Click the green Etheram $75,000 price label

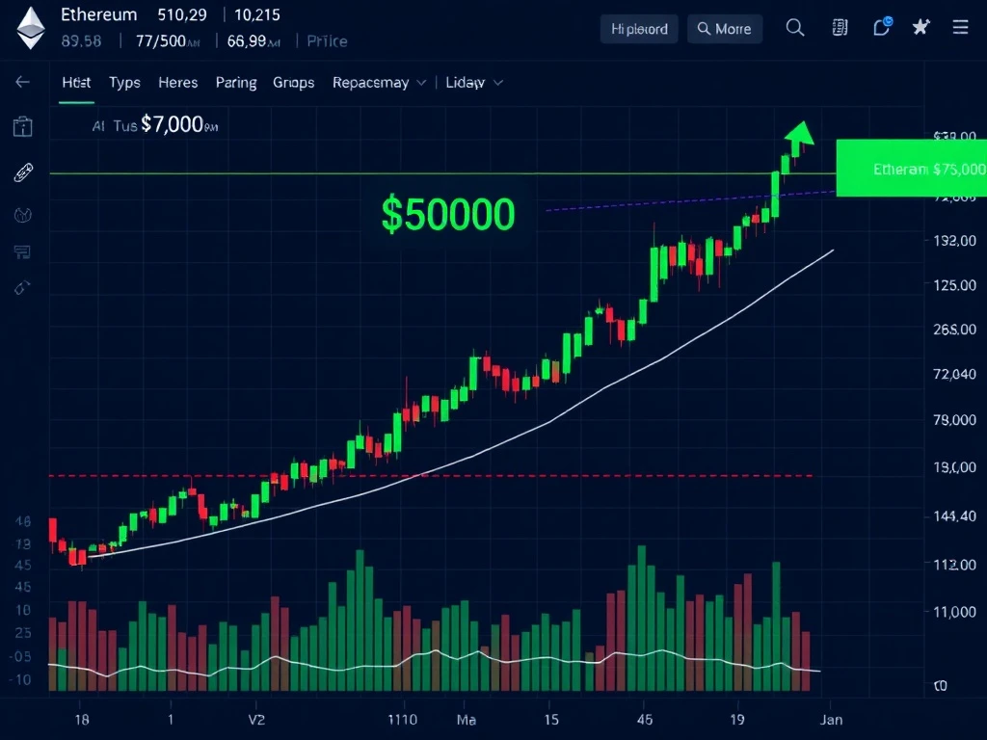coord(912,169)
